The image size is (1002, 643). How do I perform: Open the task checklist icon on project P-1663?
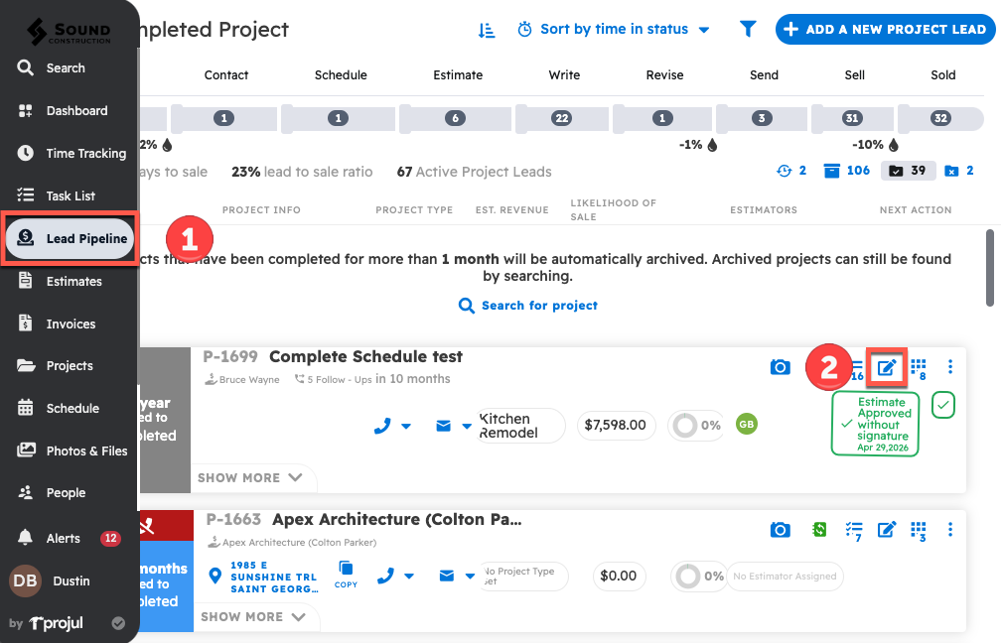(853, 530)
